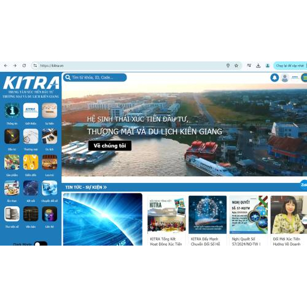Screen dimensions: 307x307
Task: Click the KITRA logo
Action: pyautogui.click(x=31, y=83)
